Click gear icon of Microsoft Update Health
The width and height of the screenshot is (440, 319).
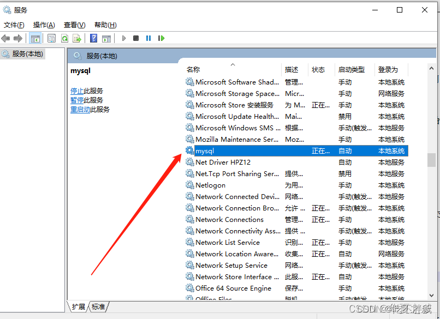tap(190, 116)
